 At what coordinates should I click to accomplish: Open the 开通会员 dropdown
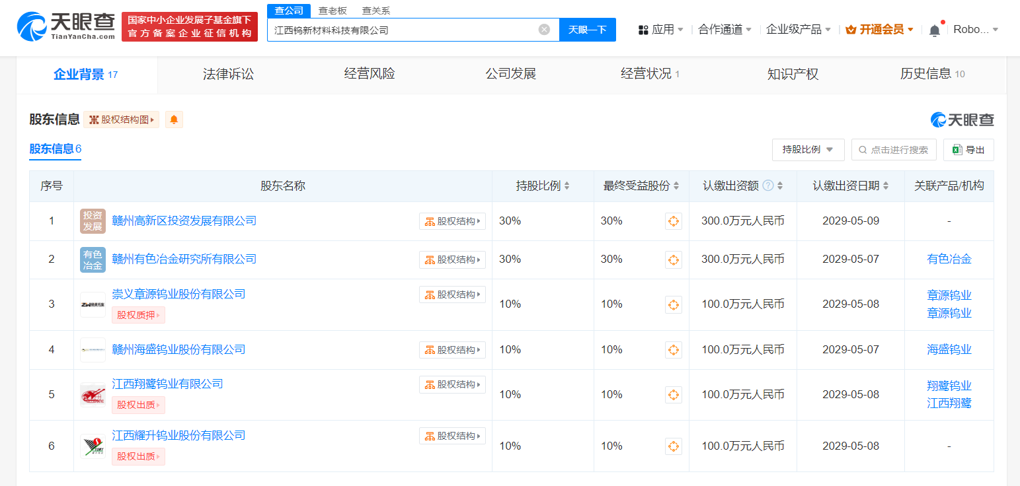tap(879, 30)
